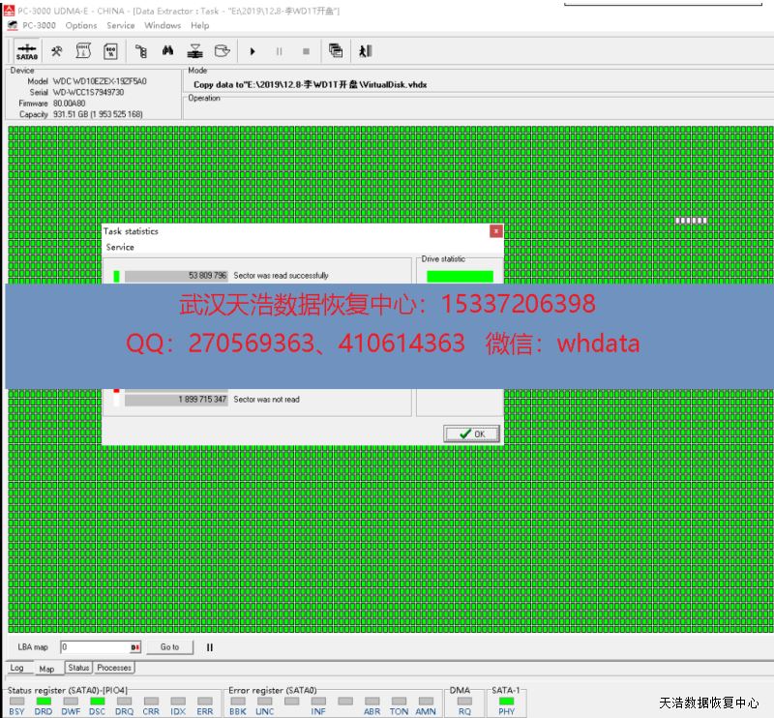Select the Status tab

click(x=78, y=668)
